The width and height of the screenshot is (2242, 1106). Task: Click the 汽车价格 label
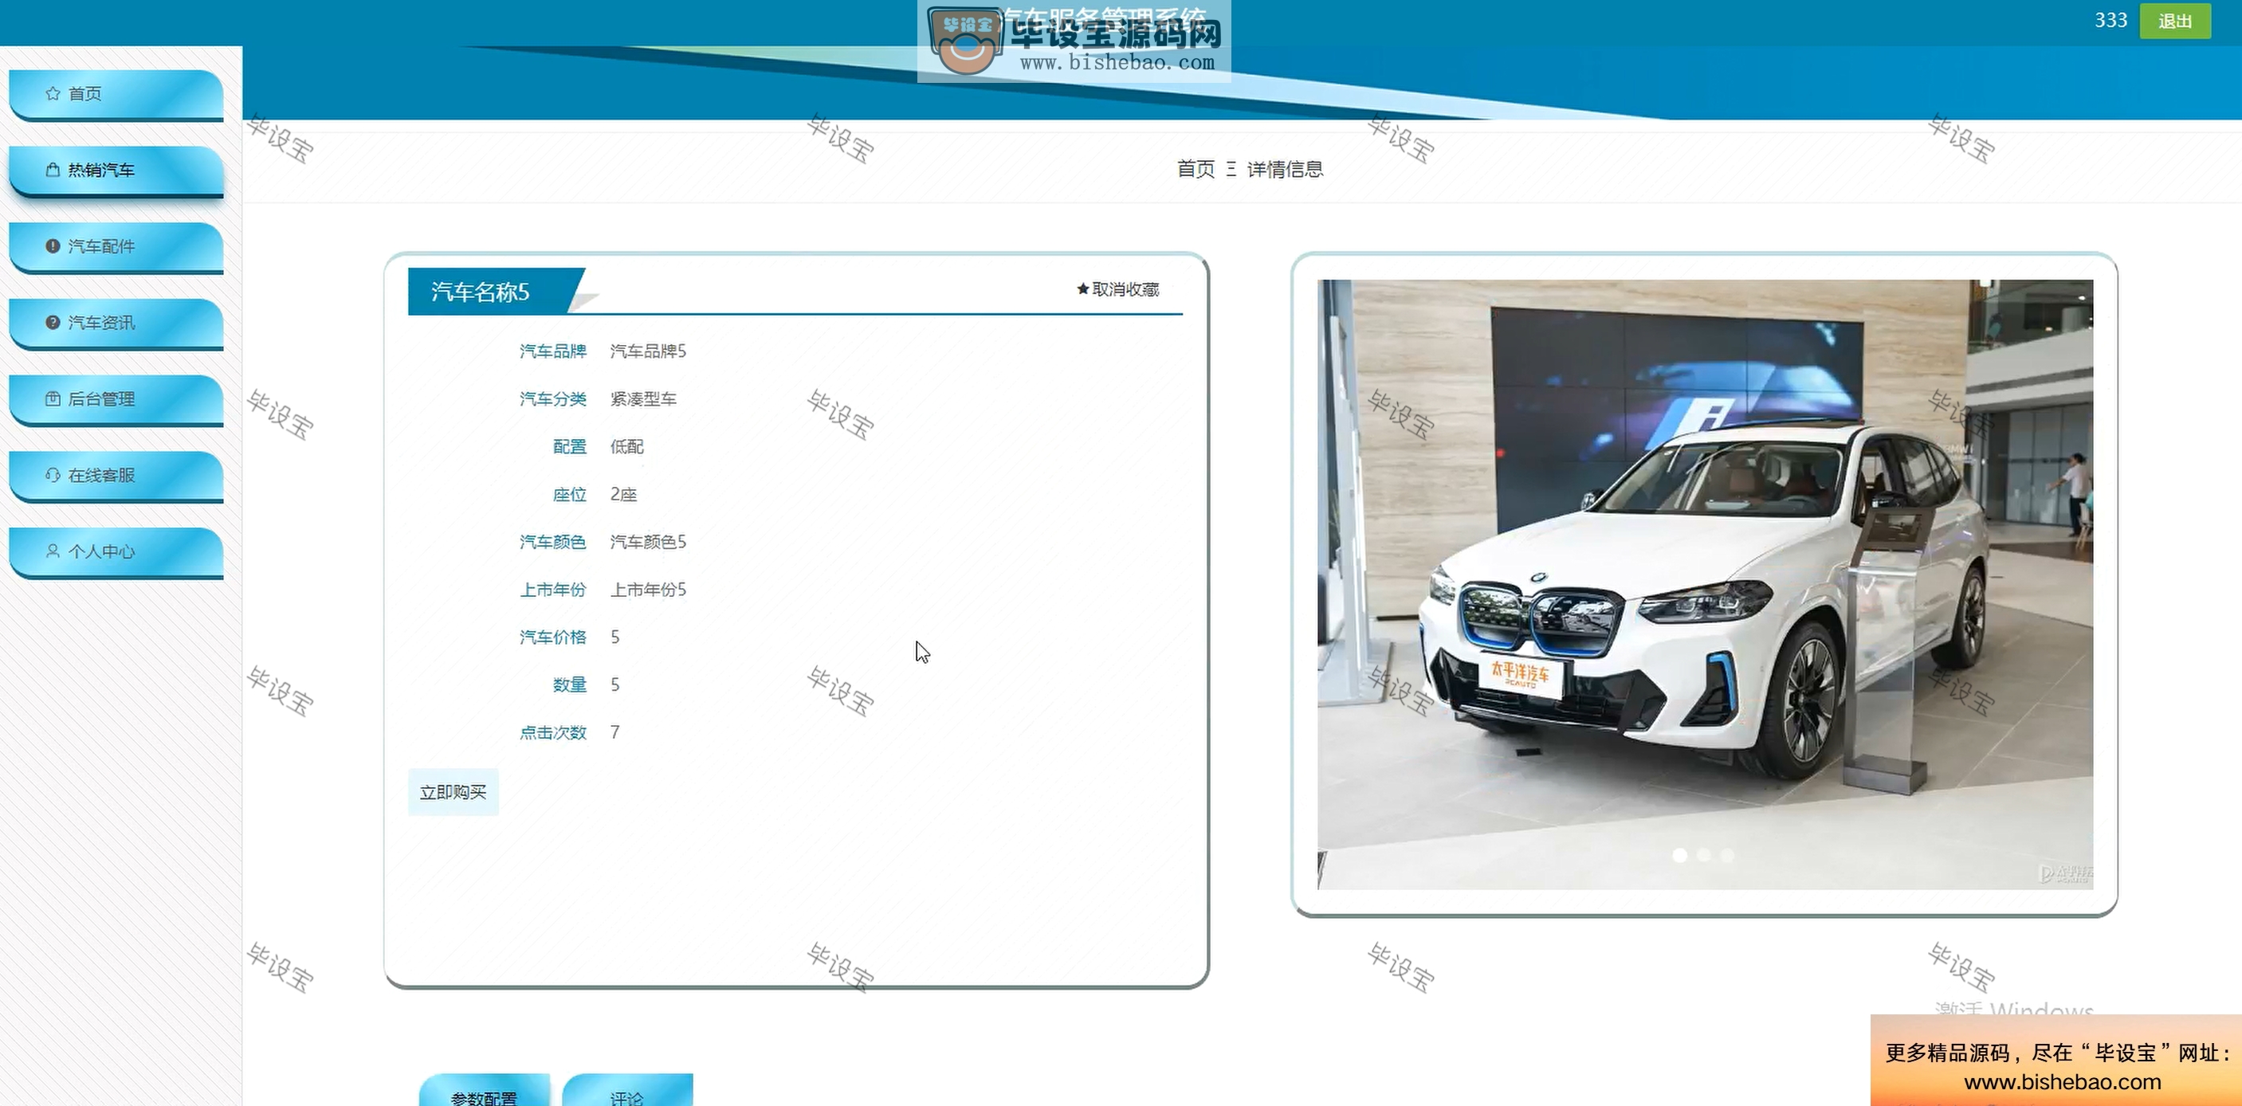[x=552, y=637]
